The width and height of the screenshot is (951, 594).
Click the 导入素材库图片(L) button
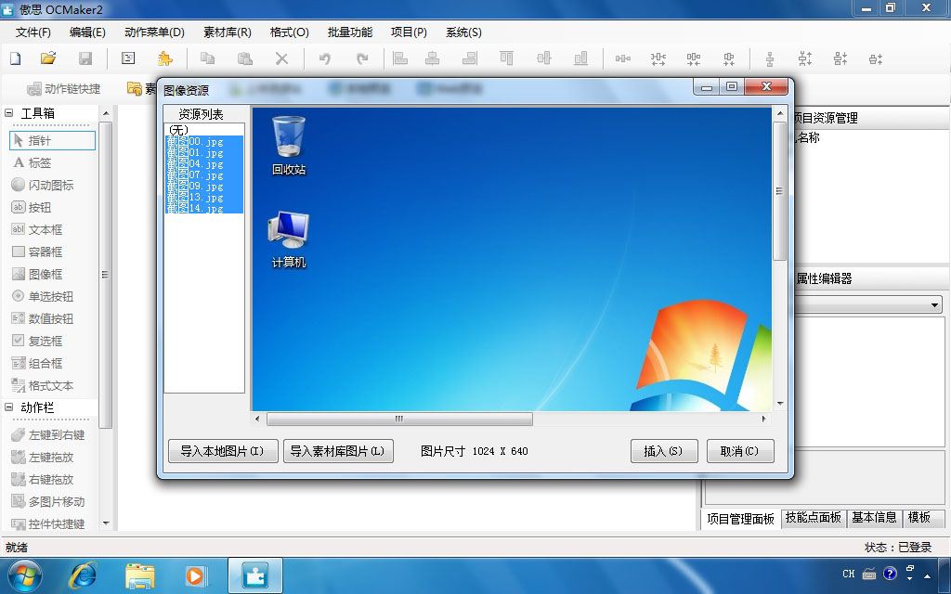[338, 451]
